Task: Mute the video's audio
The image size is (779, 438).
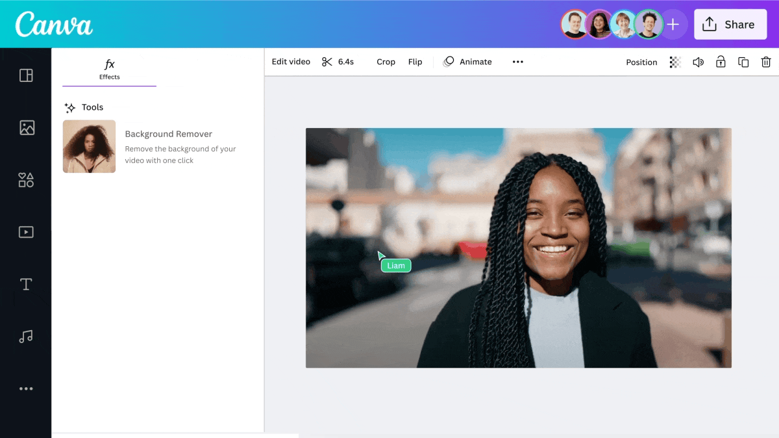Action: tap(698, 62)
